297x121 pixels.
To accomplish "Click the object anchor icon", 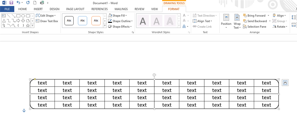I will (x=24, y=110).
